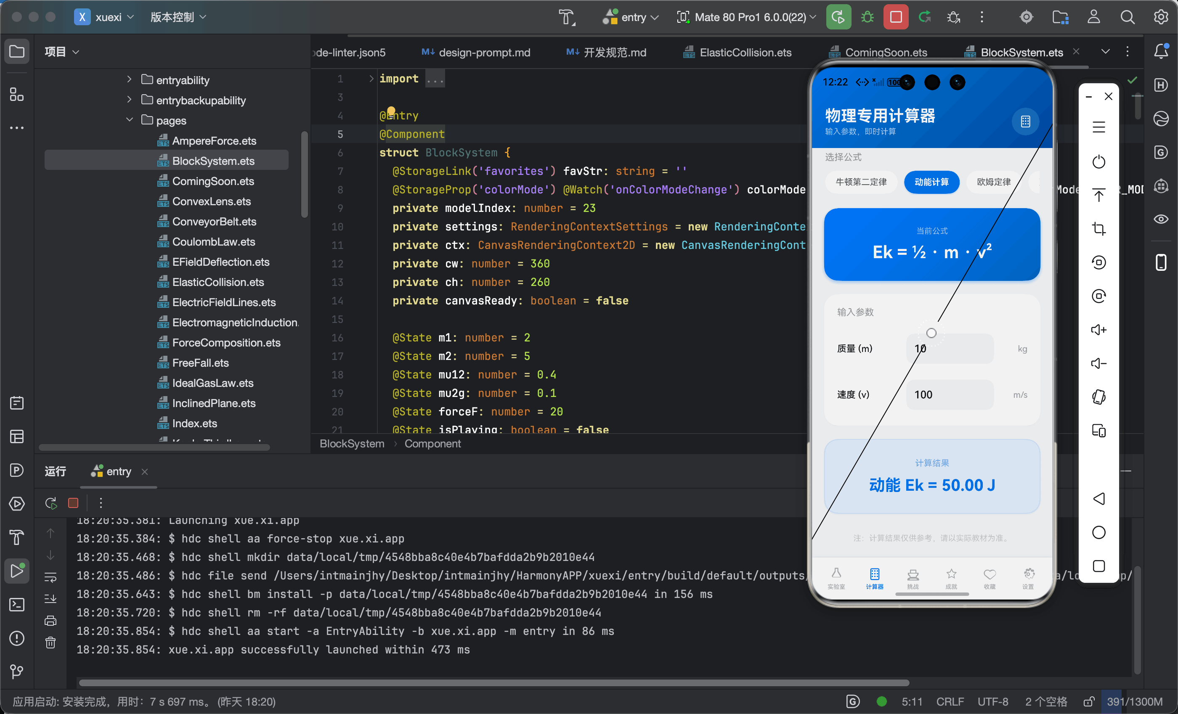Tap emulator back triangle button

[x=1098, y=498]
